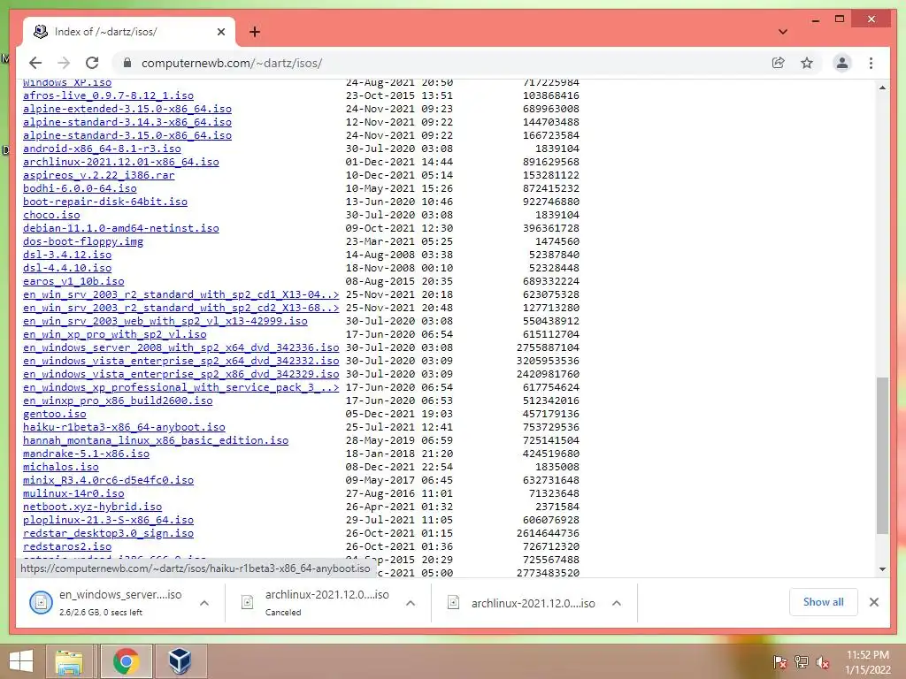Viewport: 906px width, 679px height.
Task: Open hannah_montana_linux_x86_basic_edition.iso
Action: click(156, 441)
